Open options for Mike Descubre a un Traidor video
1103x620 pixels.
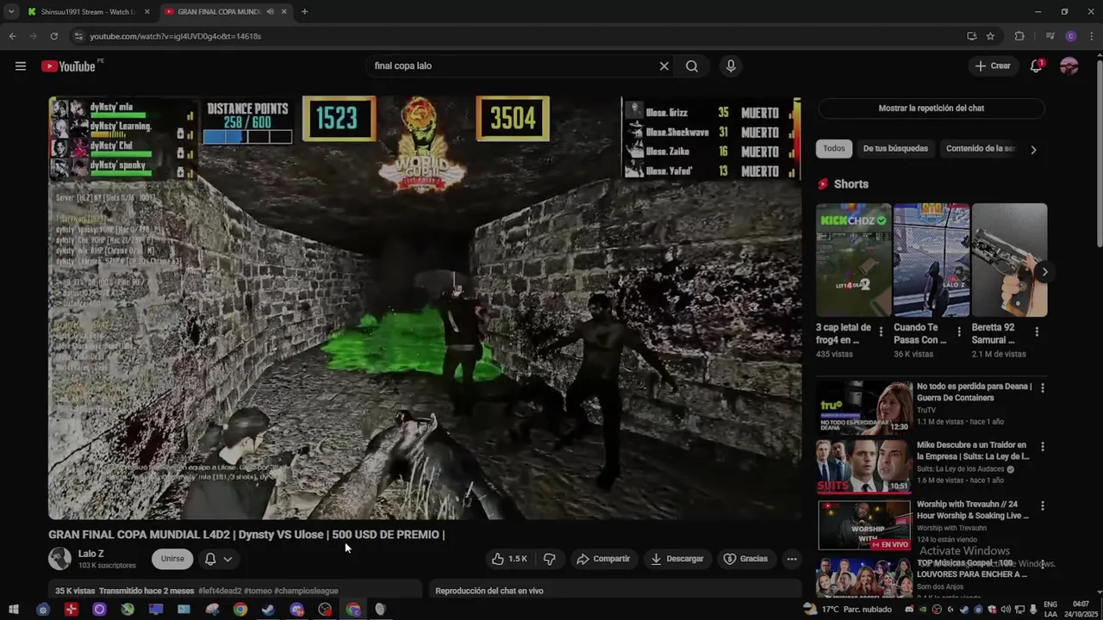[x=1043, y=447]
